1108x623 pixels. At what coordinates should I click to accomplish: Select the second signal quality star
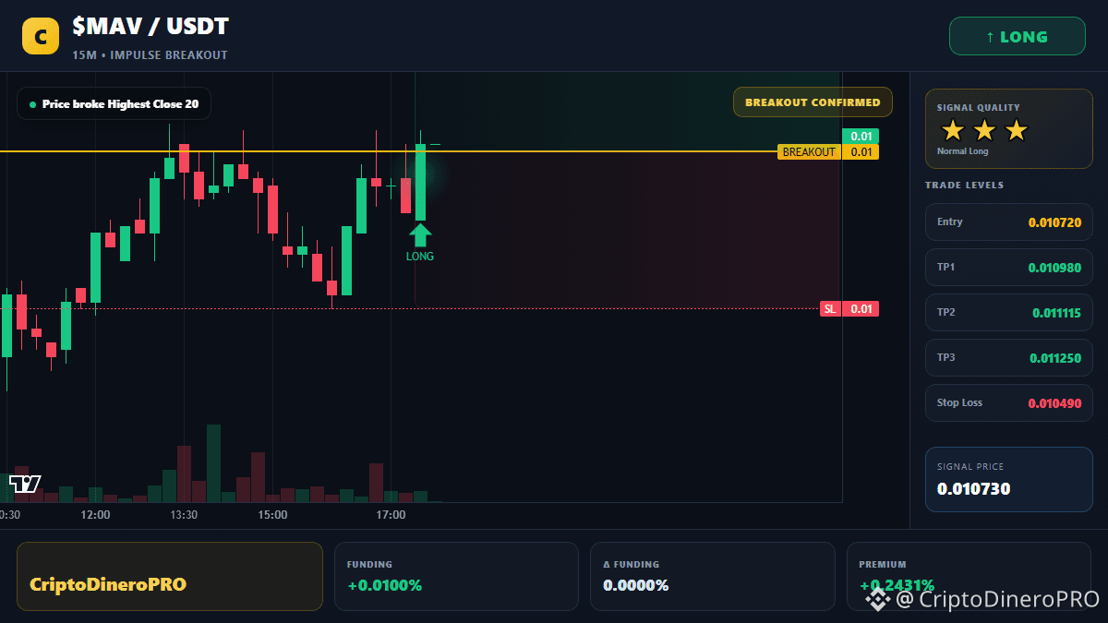pos(984,130)
